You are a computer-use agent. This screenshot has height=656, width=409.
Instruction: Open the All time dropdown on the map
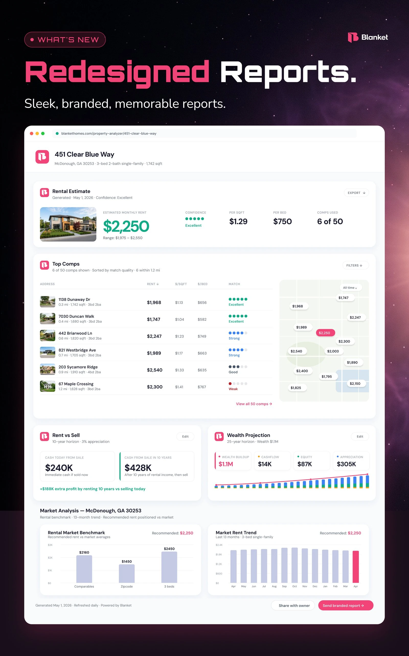350,288
